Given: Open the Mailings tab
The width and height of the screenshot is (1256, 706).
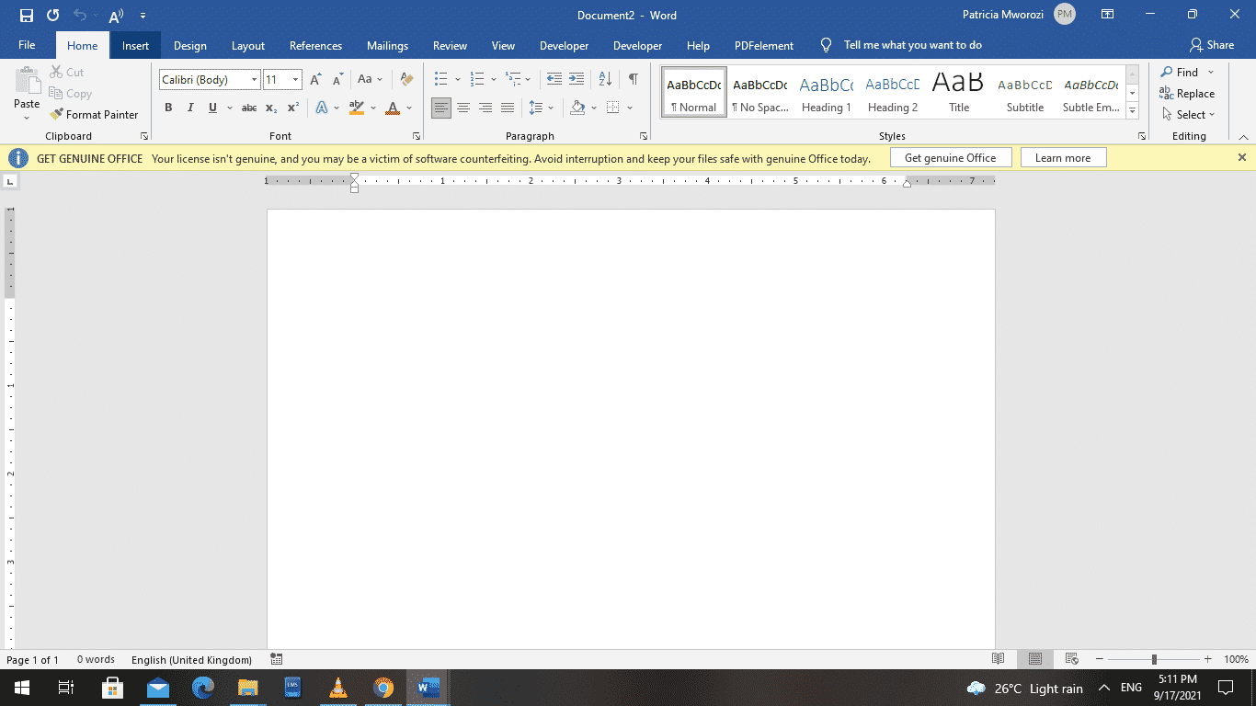Looking at the screenshot, I should pyautogui.click(x=387, y=45).
